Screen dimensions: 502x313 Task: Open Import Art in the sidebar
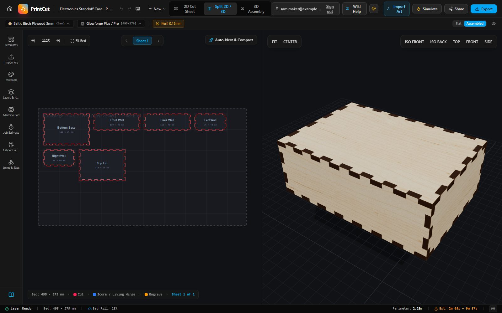click(x=11, y=59)
